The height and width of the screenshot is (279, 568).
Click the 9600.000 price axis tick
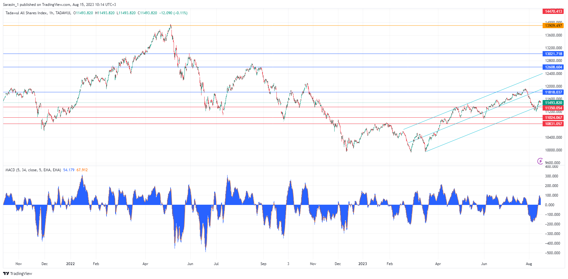(x=553, y=163)
